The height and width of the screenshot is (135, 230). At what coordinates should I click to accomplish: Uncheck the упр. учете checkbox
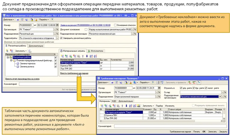coord(181,88)
